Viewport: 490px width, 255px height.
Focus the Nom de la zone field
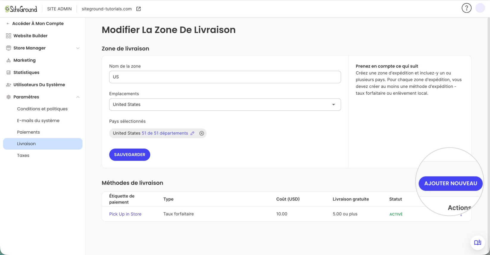225,77
